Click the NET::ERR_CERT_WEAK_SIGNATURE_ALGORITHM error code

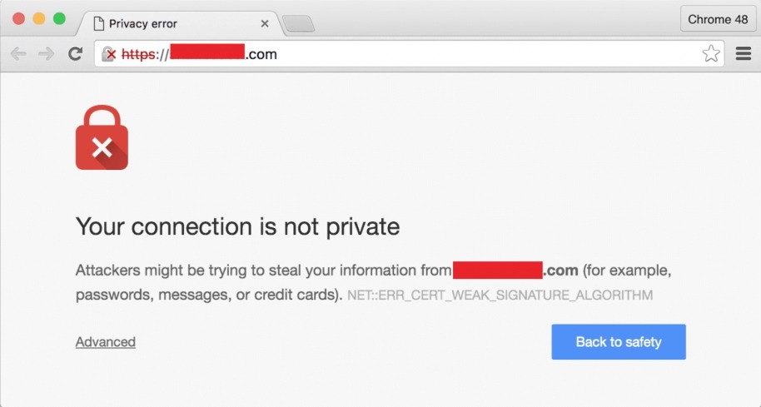(x=500, y=295)
